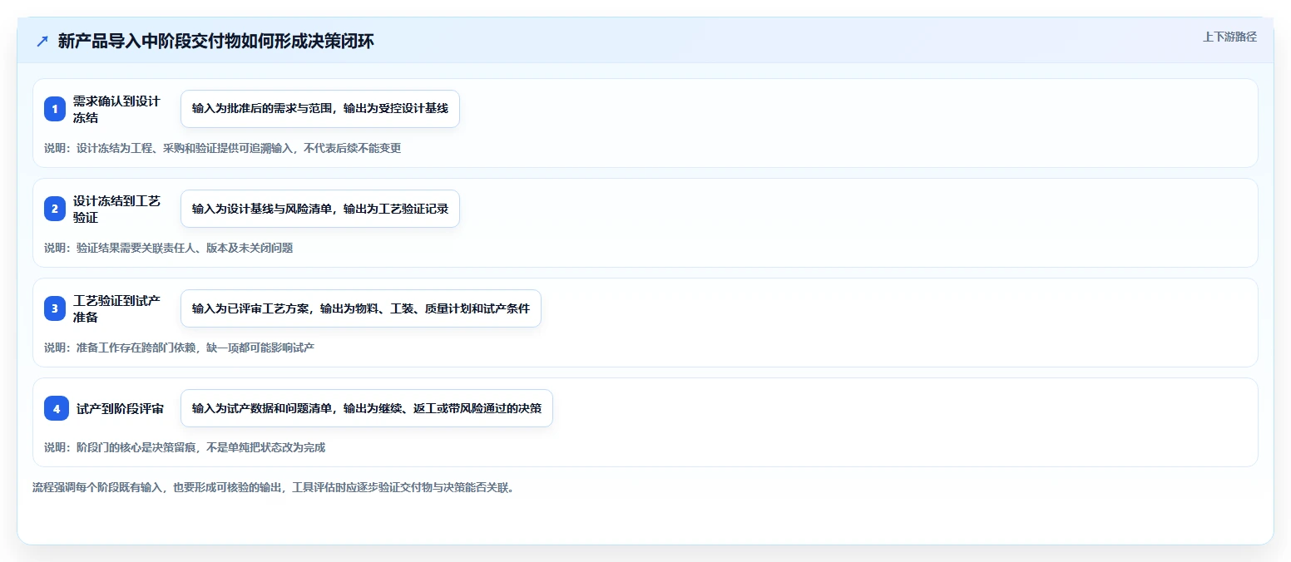Click the box 输入为已评审工艺方案 with 试产条件
Viewport: 1291px width, 562px height.
pos(361,308)
